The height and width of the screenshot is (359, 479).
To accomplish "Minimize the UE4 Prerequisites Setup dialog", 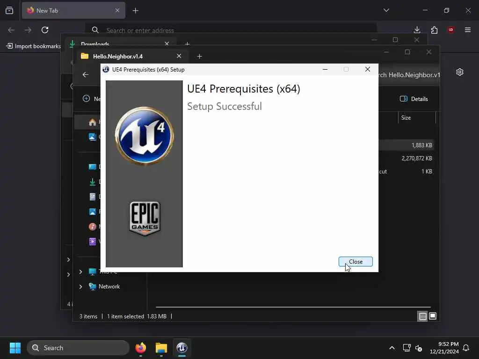I will click(x=325, y=70).
